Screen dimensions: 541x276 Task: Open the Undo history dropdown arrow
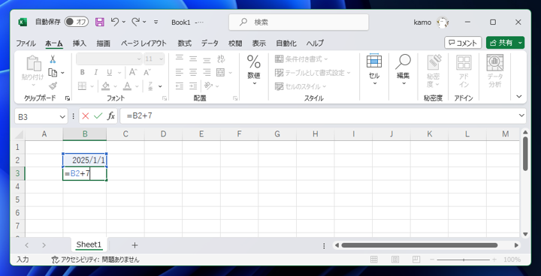[123, 22]
